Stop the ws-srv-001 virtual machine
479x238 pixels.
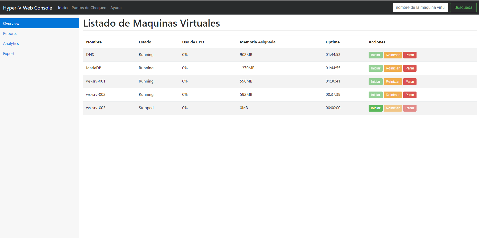coord(409,82)
